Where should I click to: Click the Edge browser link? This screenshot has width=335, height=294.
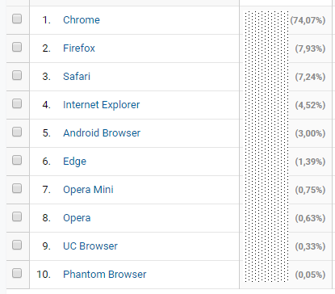(74, 162)
